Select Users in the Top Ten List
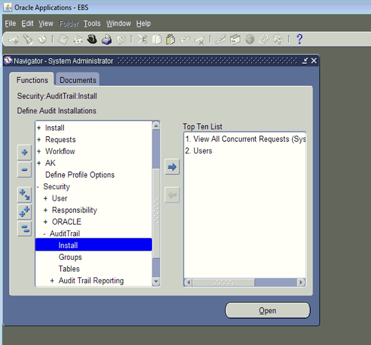The image size is (371, 345). click(203, 151)
